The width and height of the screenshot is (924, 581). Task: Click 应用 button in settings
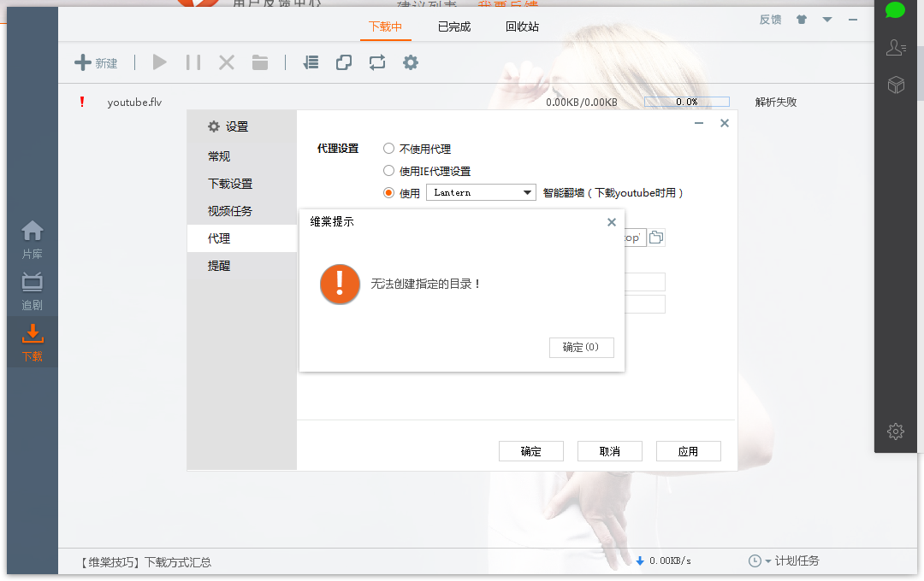(688, 451)
